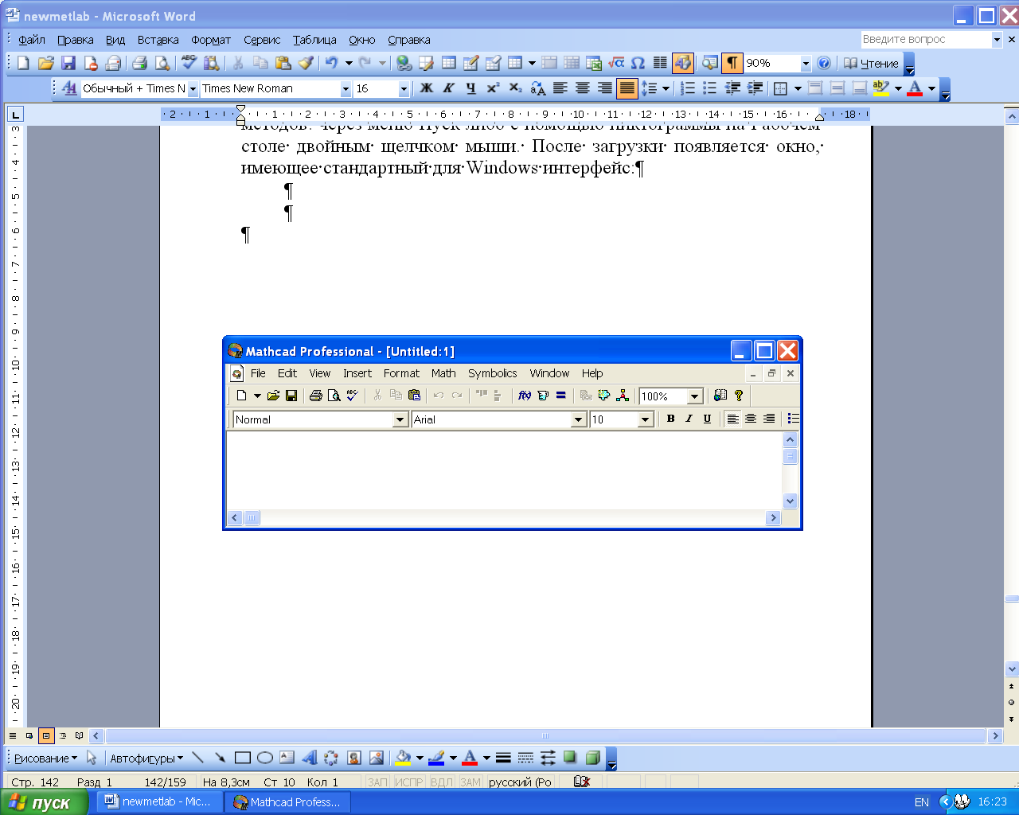The width and height of the screenshot is (1019, 815).
Task: Open a file with the folder icon
Action: (x=45, y=63)
